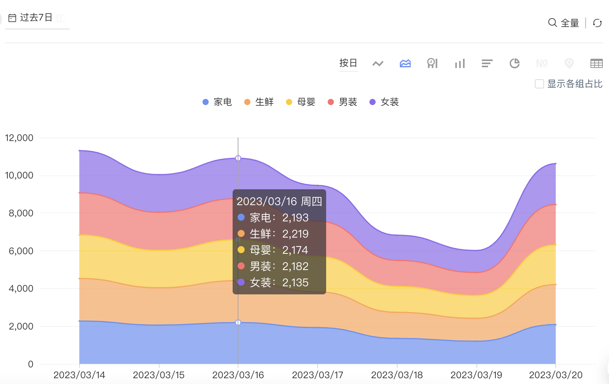Switch to pie chart view
This screenshot has height=384, width=609.
[514, 63]
